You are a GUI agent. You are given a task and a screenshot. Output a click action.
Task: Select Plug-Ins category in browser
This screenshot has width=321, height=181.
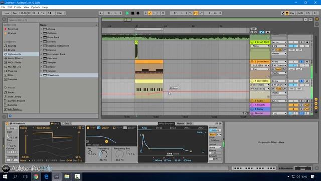point(12,71)
